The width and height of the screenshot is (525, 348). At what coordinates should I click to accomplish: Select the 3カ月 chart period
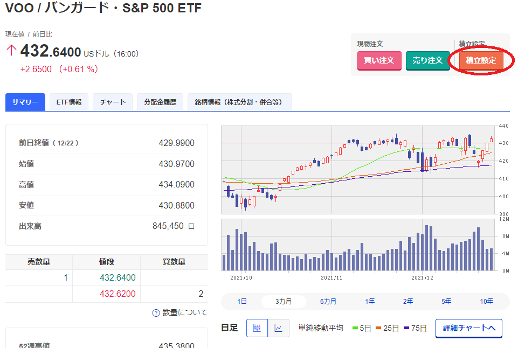tap(284, 302)
